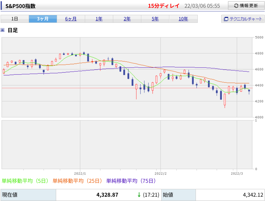Switch to the 1年 period tab

(99, 19)
